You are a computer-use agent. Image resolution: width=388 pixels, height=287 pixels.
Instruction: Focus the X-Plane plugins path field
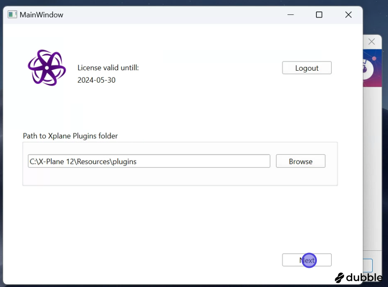coord(149,161)
